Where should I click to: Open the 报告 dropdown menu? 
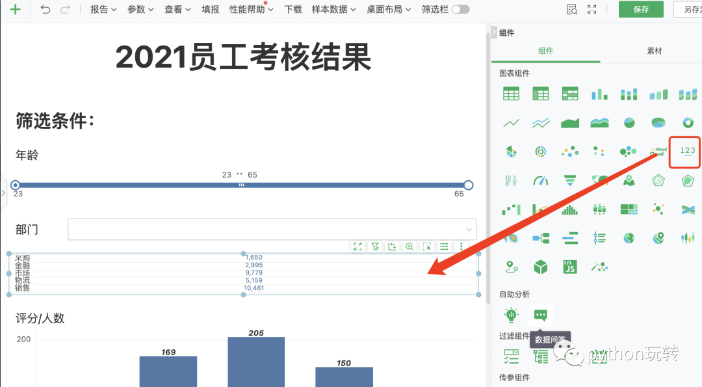(103, 9)
